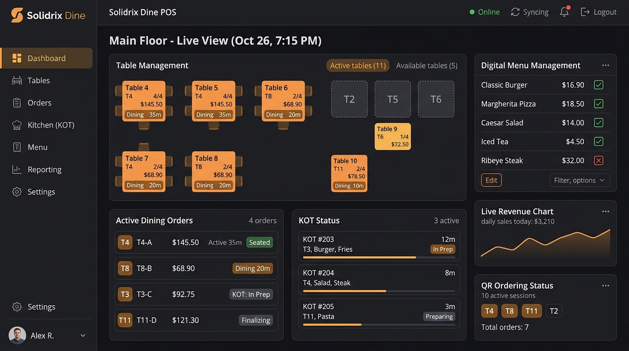Click the T8 badge in order T8-B row
The width and height of the screenshot is (629, 351).
[125, 268]
